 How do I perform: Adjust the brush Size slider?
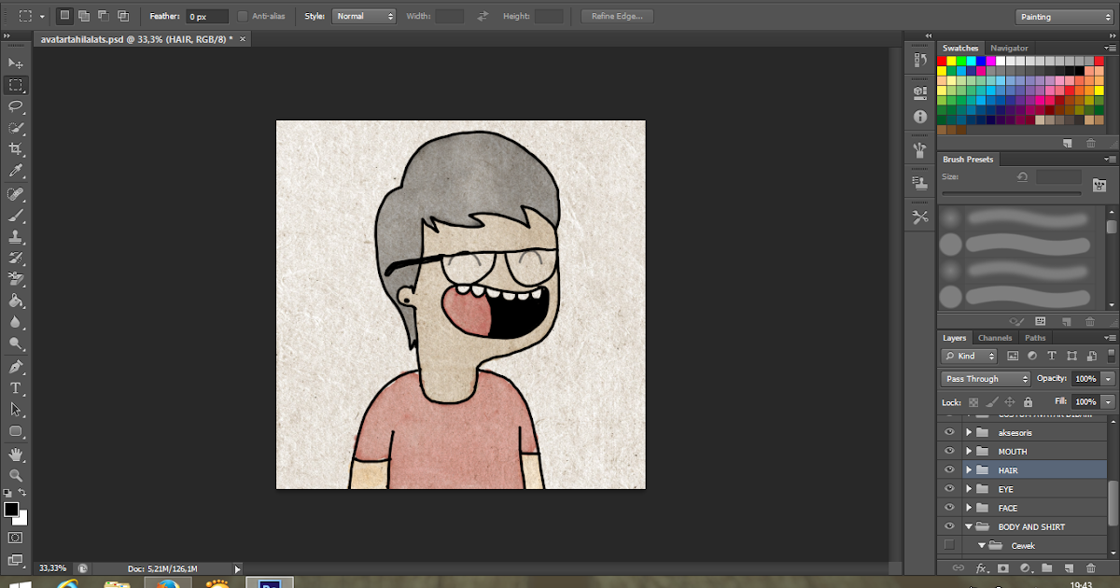1011,193
